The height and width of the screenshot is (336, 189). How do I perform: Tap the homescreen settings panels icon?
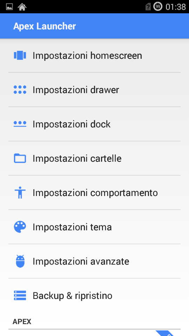20,56
